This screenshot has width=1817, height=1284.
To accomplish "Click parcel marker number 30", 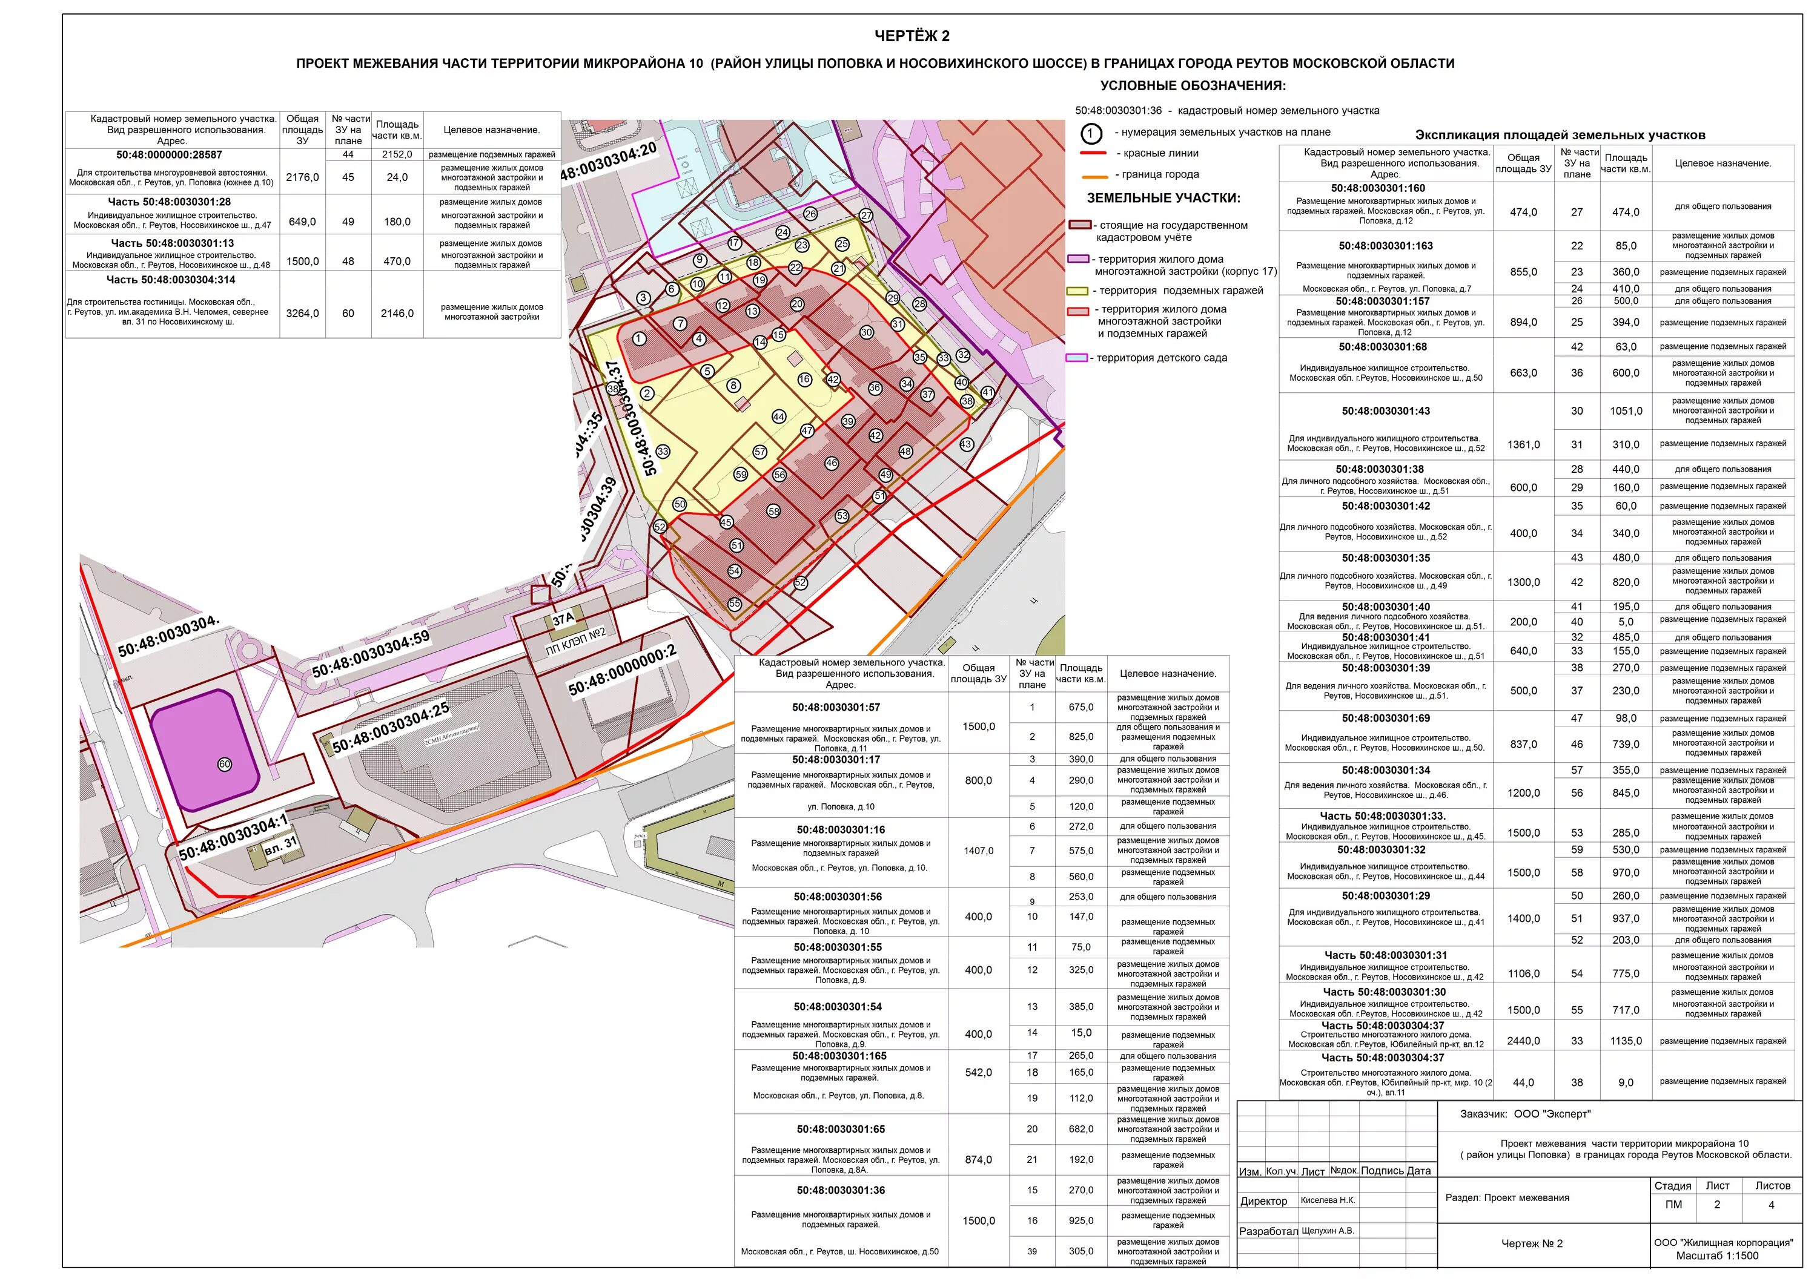I will pos(867,332).
